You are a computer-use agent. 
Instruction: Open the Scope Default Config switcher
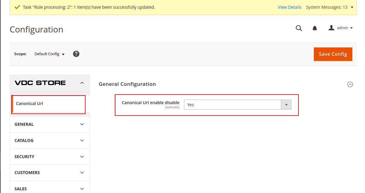click(x=49, y=54)
